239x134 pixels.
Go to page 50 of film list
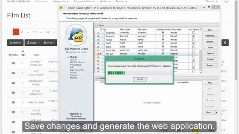coord(48,32)
